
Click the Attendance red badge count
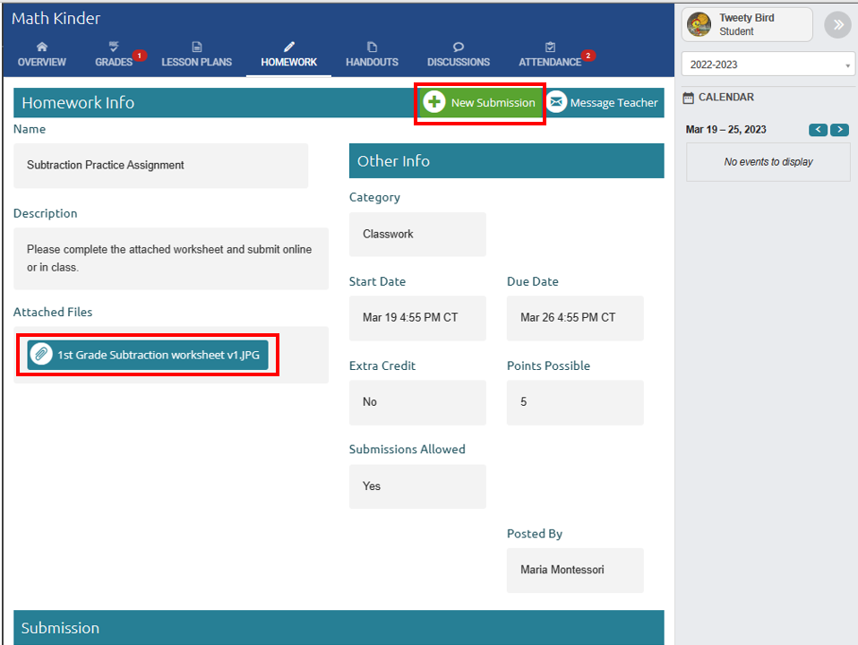(x=588, y=56)
